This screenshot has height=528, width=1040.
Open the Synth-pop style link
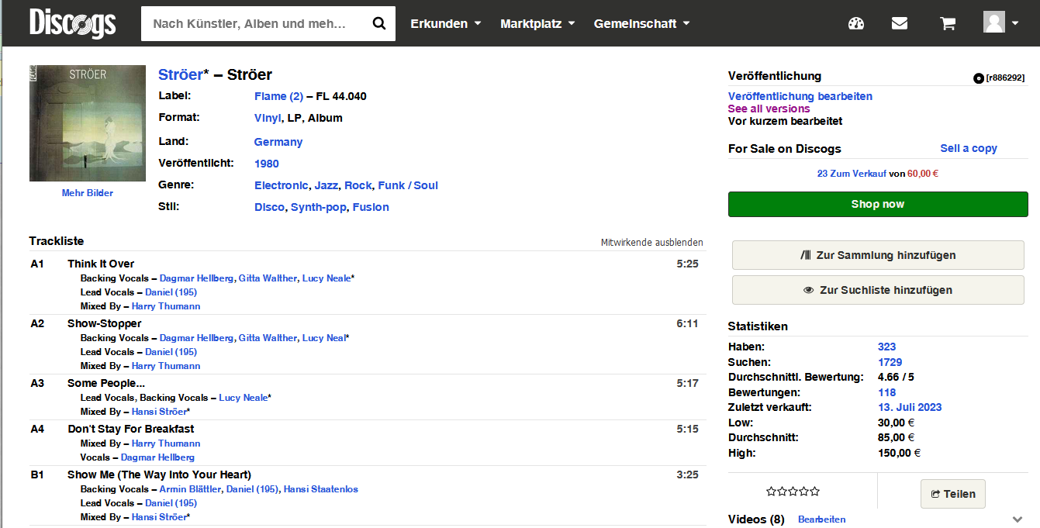point(319,207)
